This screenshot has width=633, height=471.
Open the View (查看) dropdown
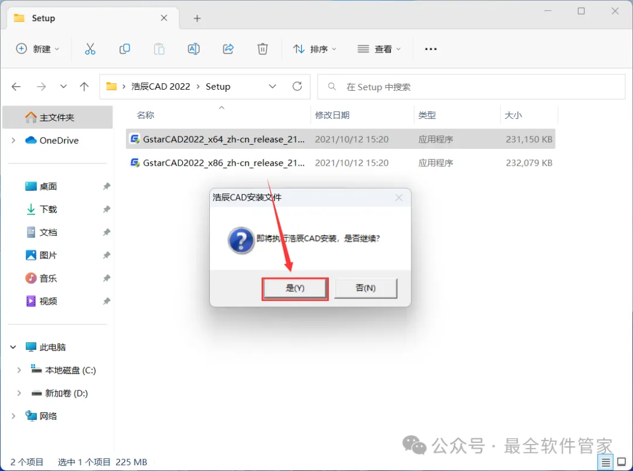point(379,49)
